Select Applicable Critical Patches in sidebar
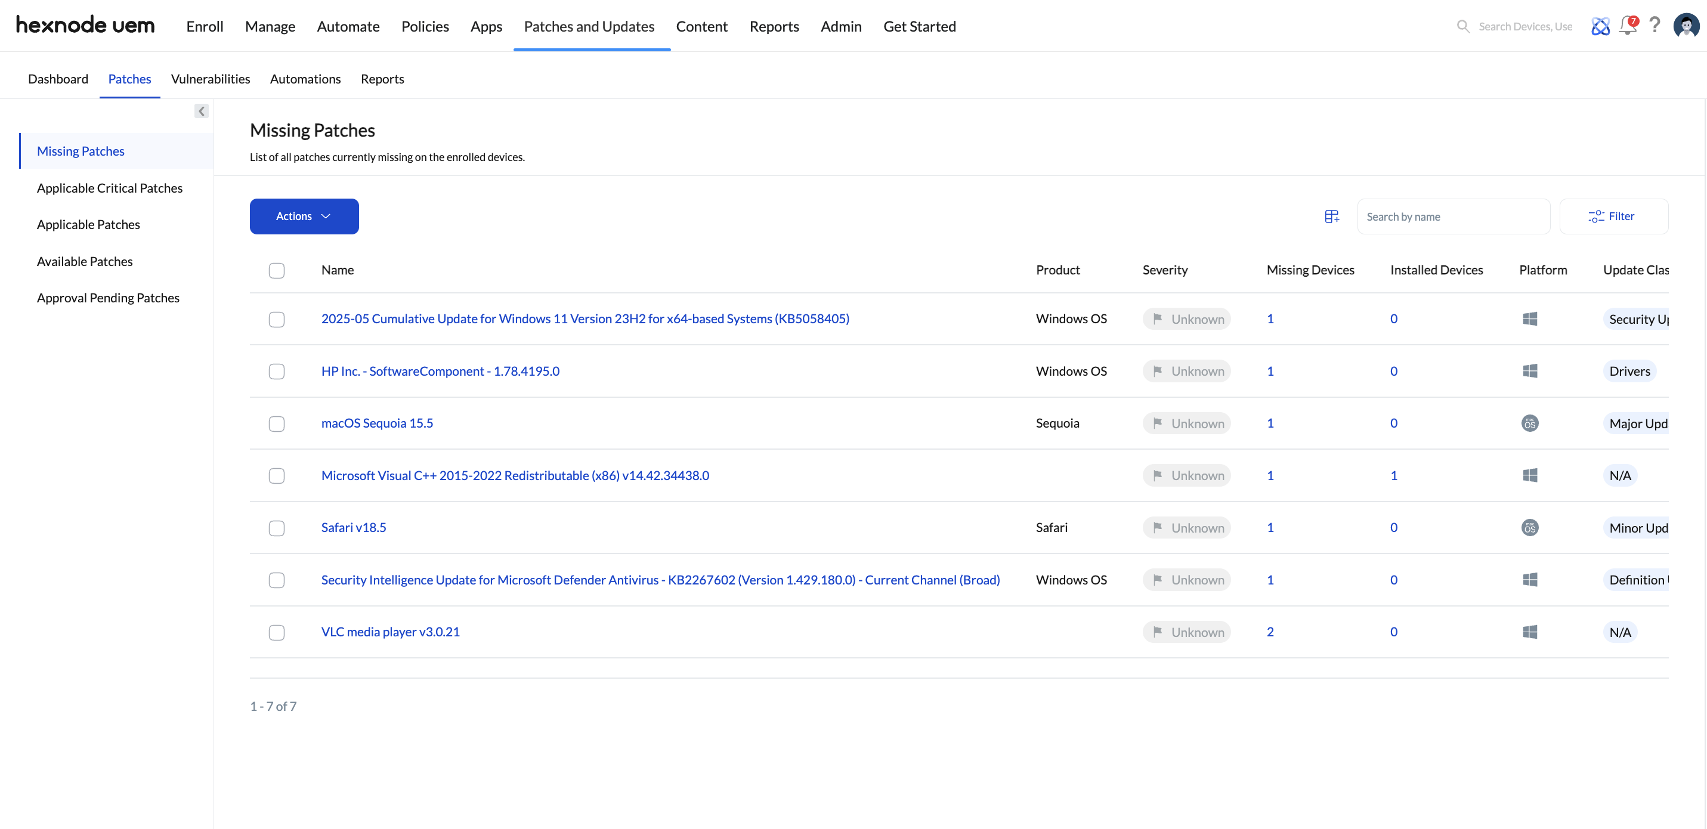The width and height of the screenshot is (1707, 829). [109, 187]
